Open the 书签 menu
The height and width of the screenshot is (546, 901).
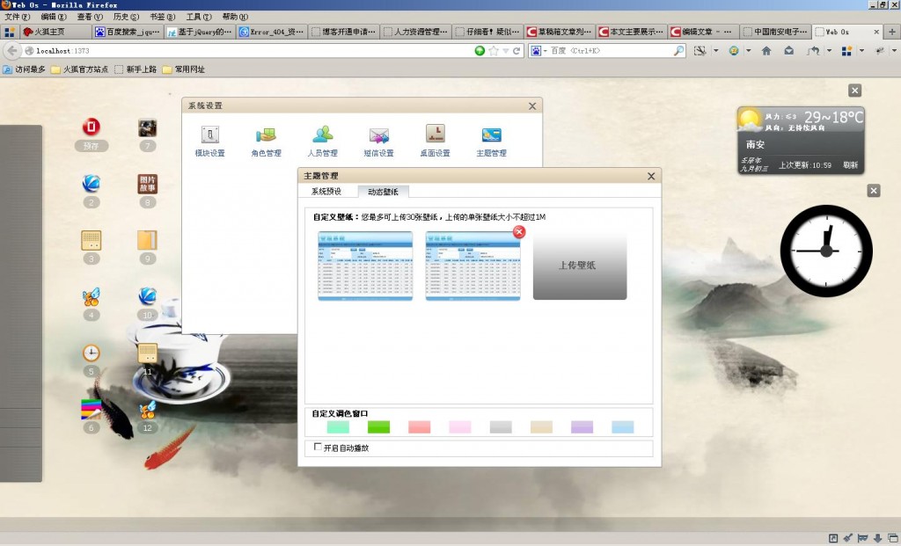pyautogui.click(x=162, y=17)
